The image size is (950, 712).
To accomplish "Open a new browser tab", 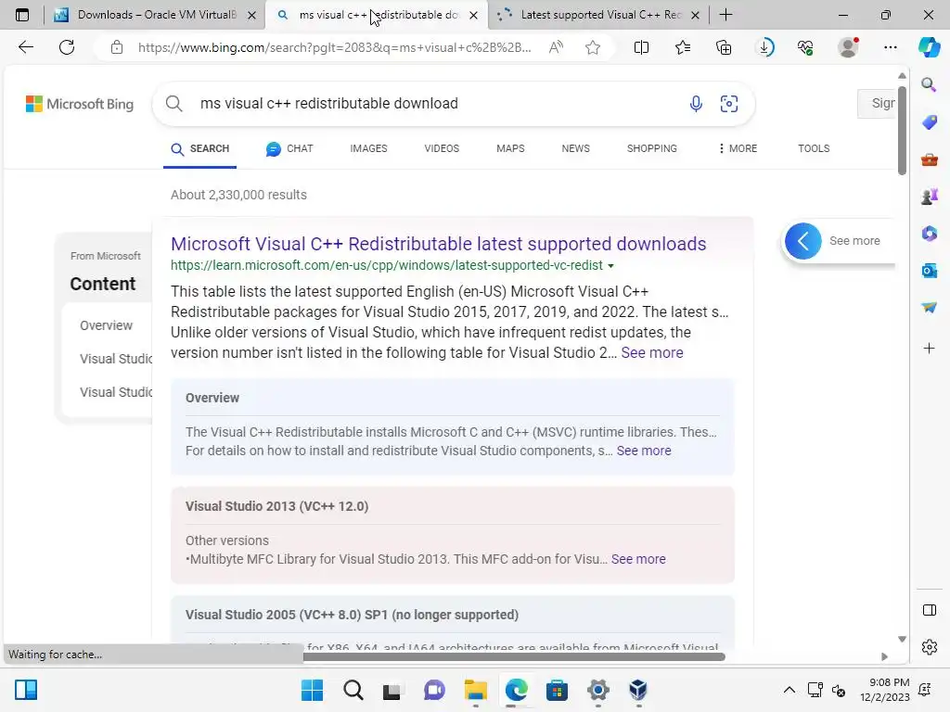I will click(725, 15).
